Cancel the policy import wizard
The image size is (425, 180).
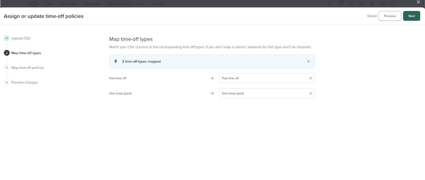pos(372,16)
